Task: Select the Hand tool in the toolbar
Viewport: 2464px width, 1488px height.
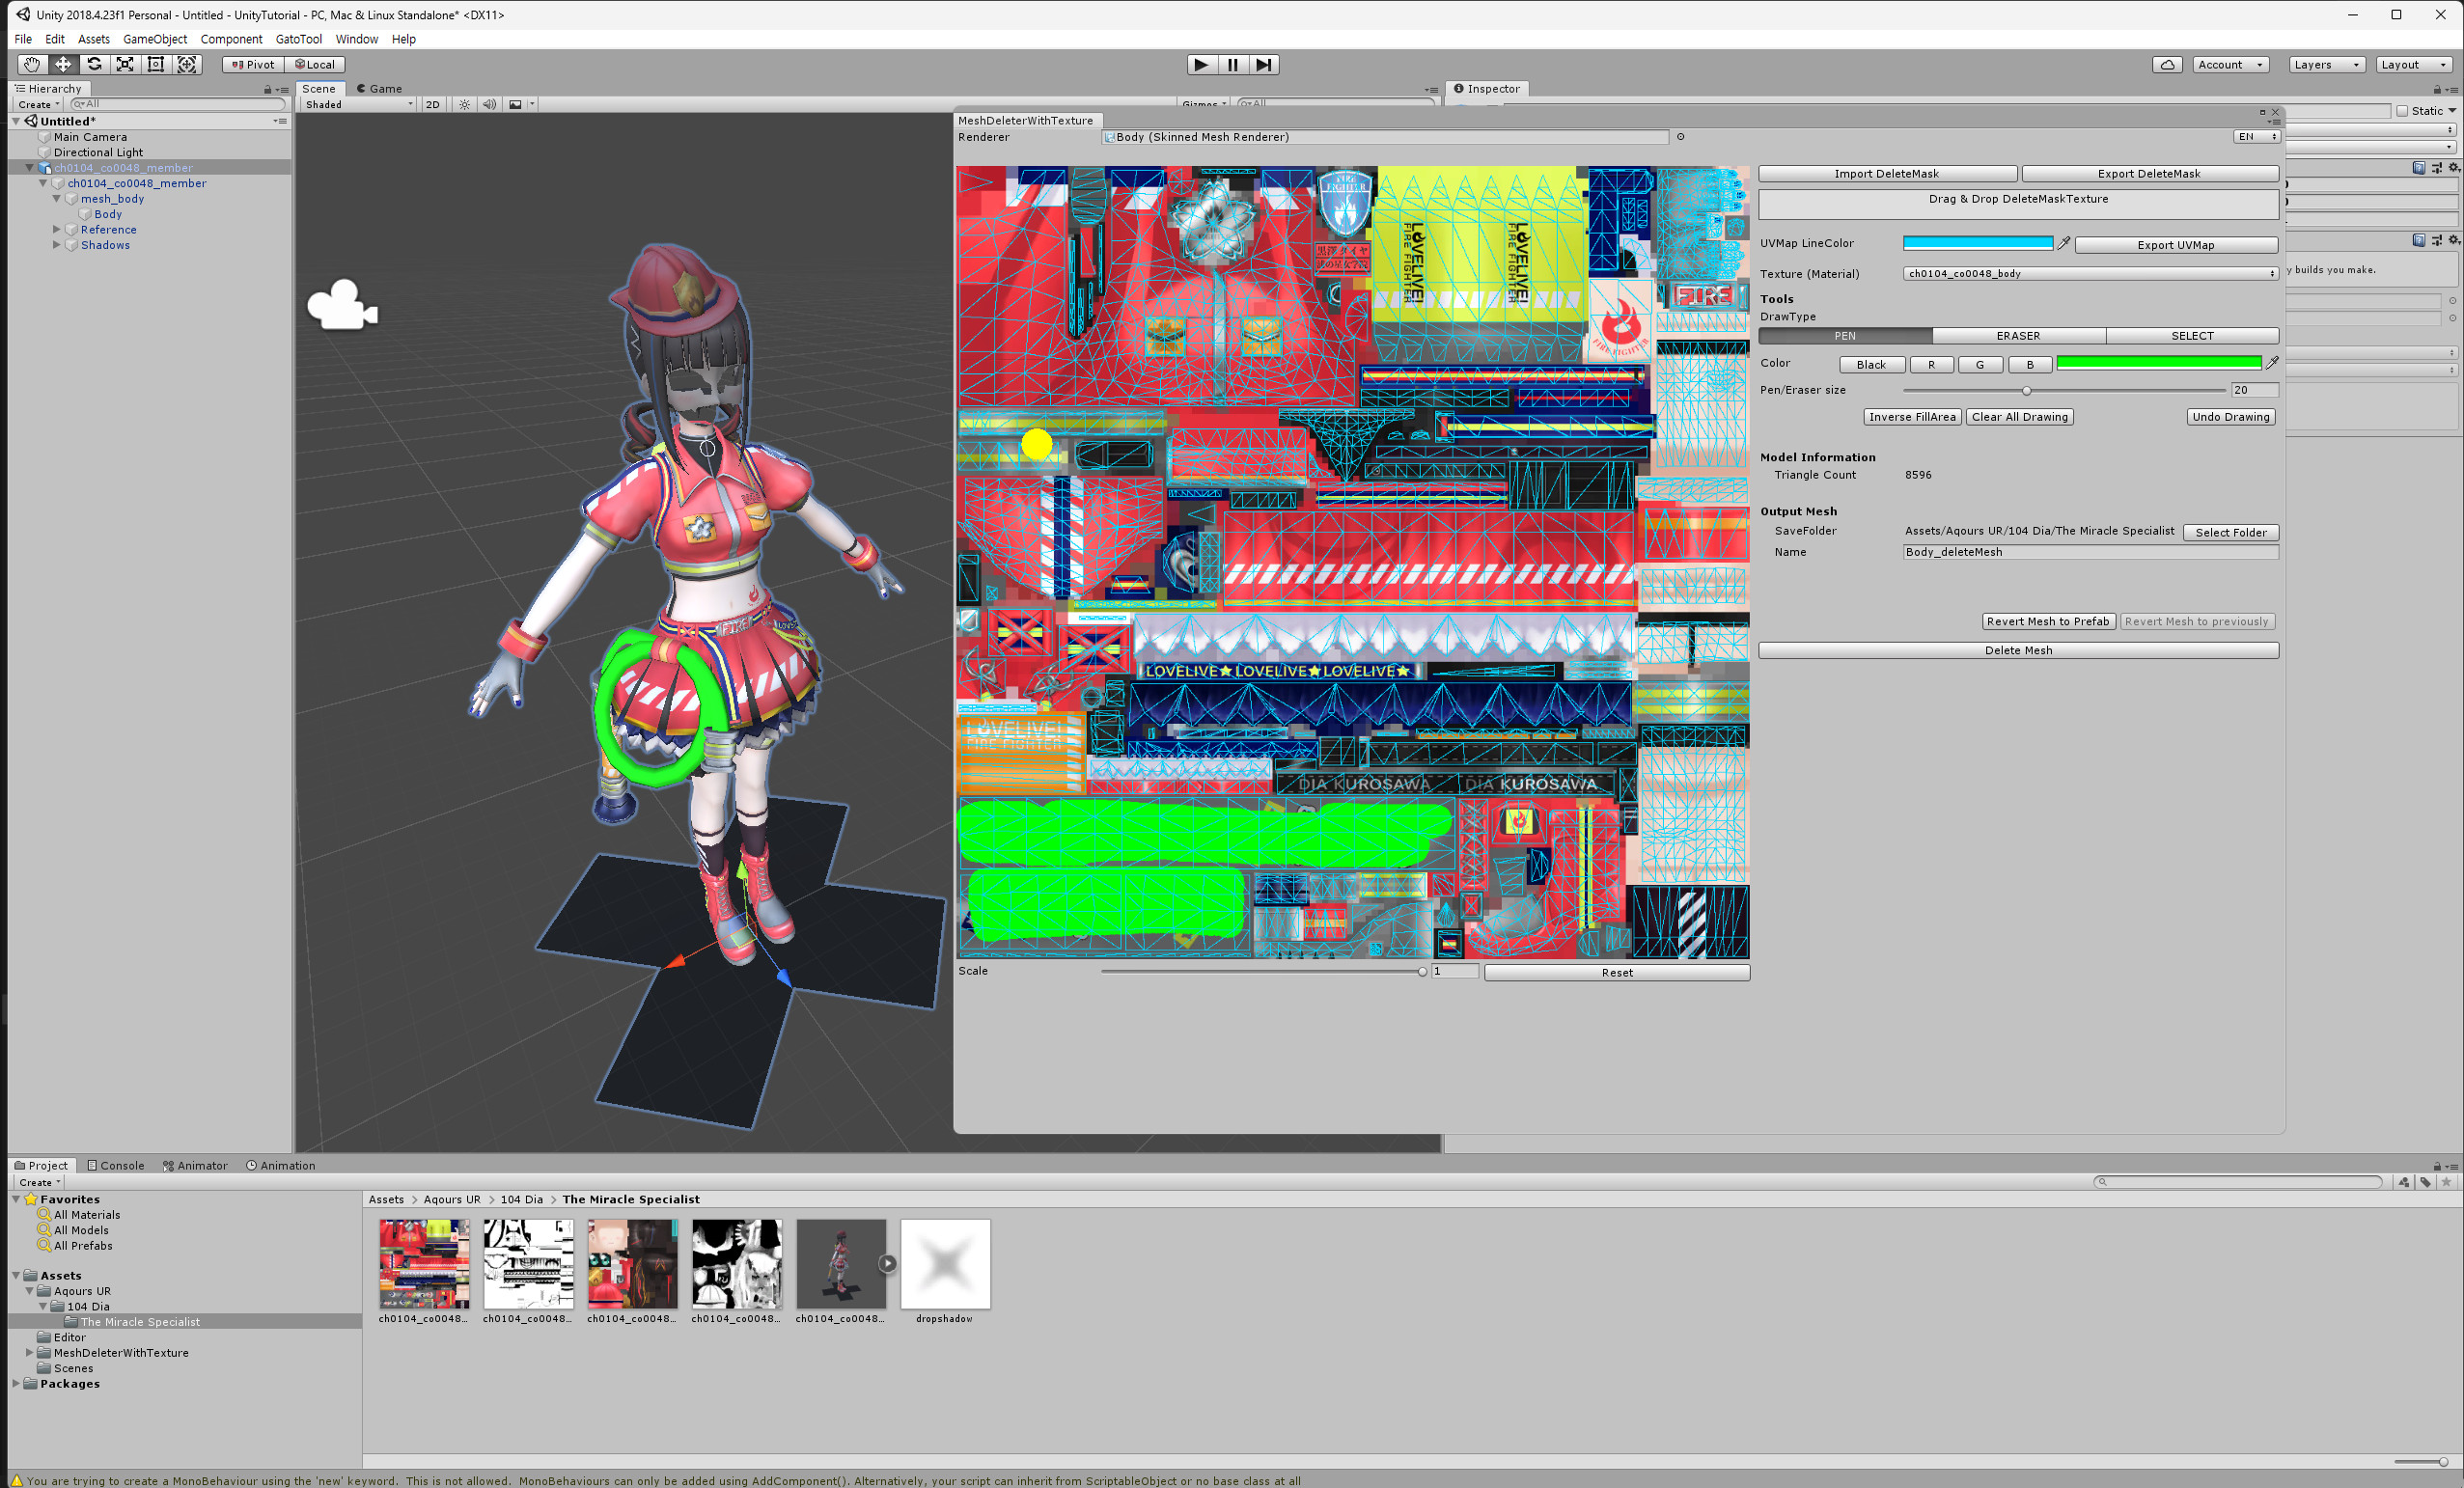Action: tap(31, 63)
